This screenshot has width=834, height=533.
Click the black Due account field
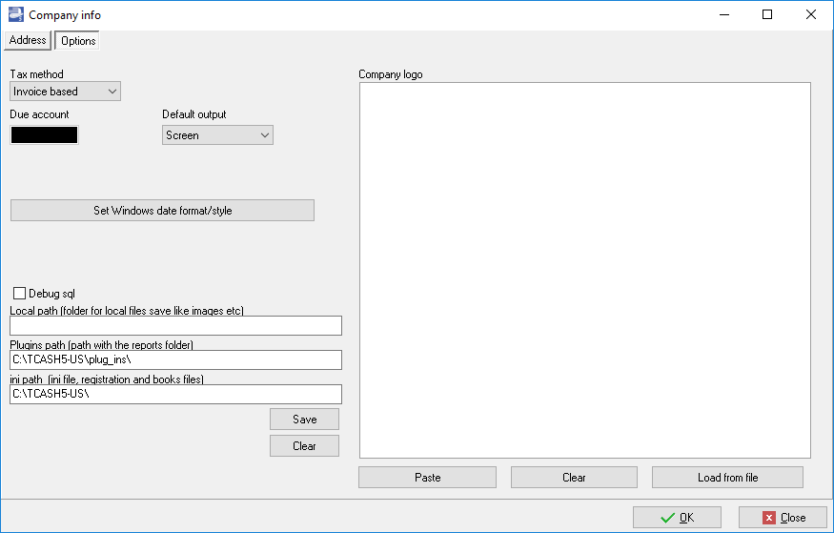(44, 135)
